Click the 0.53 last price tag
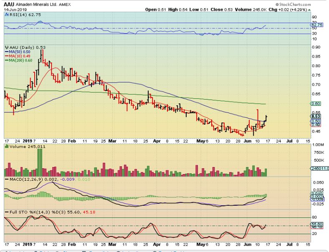 click(315, 116)
